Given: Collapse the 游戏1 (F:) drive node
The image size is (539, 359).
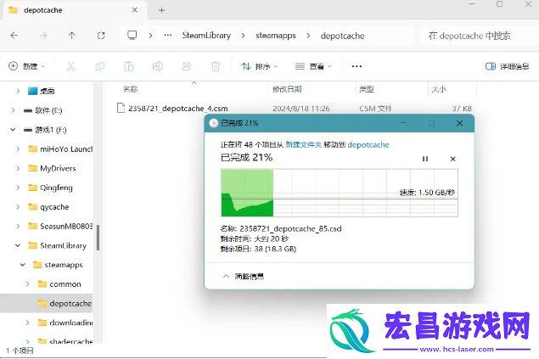Looking at the screenshot, I should pos(13,130).
